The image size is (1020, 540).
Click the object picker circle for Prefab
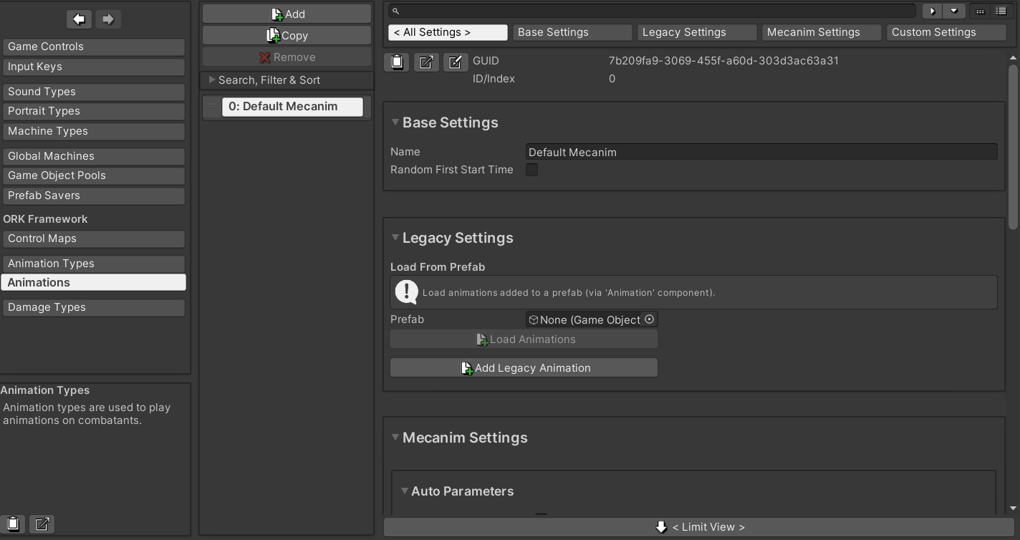pyautogui.click(x=650, y=319)
